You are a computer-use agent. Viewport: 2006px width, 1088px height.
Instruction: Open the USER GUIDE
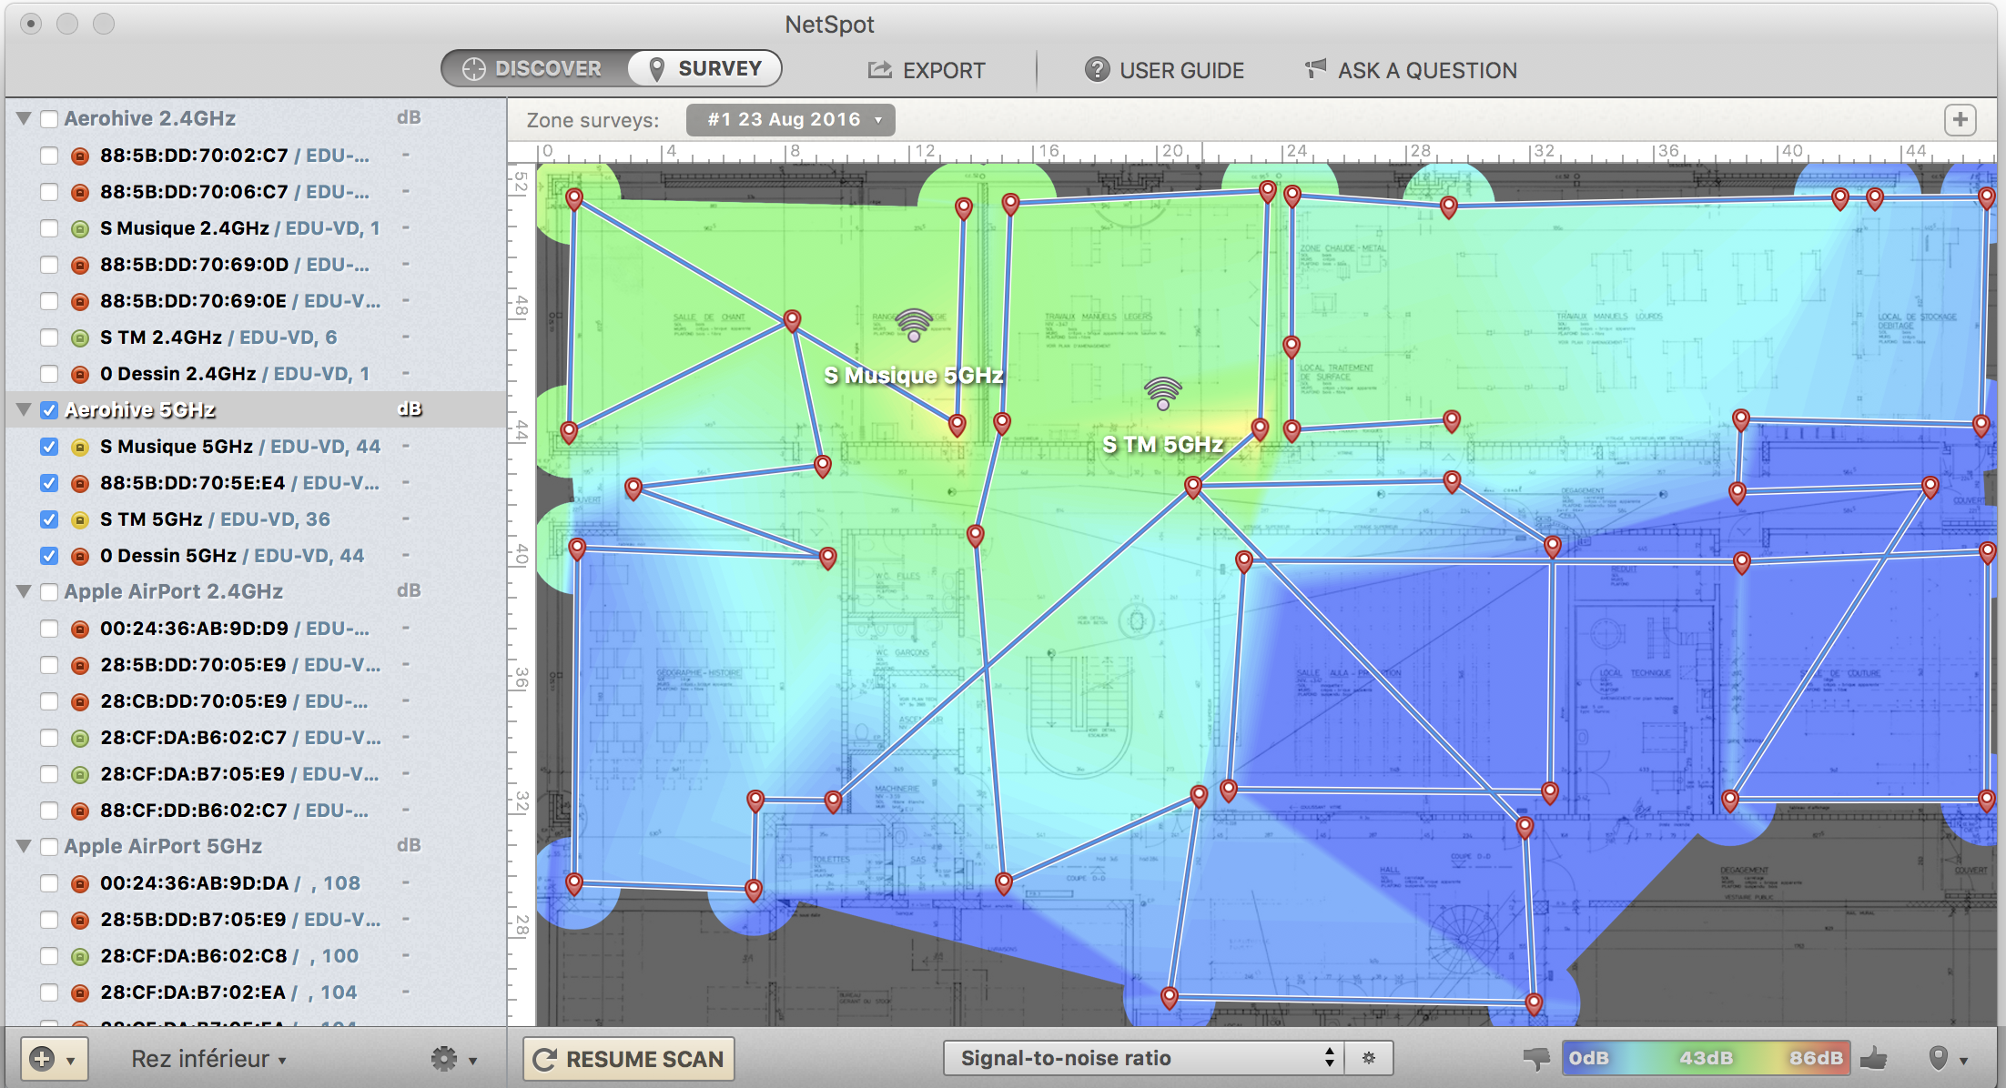(x=1164, y=70)
